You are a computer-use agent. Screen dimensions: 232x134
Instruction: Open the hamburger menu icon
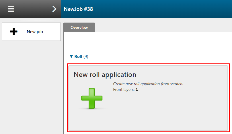[11, 9]
